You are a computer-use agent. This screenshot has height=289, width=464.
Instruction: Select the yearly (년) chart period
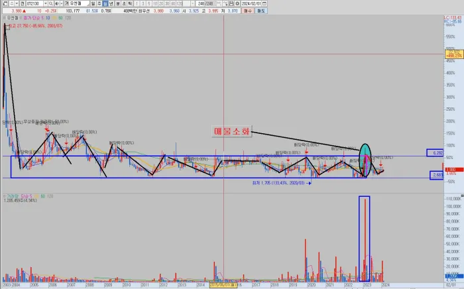point(111,3)
